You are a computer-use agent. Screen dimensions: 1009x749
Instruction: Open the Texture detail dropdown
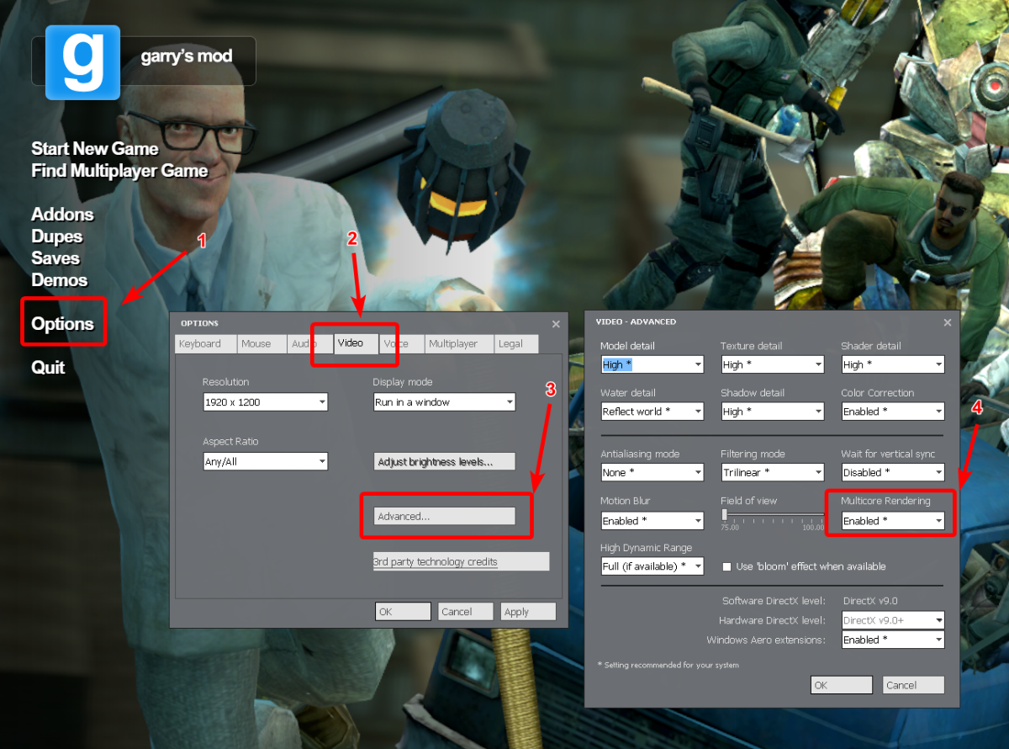[772, 364]
